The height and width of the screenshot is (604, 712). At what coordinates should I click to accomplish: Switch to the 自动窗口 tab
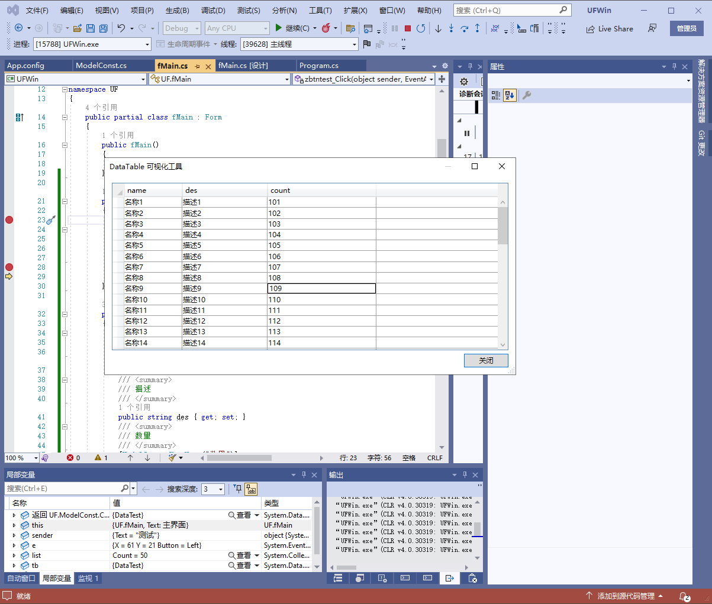[x=21, y=578]
